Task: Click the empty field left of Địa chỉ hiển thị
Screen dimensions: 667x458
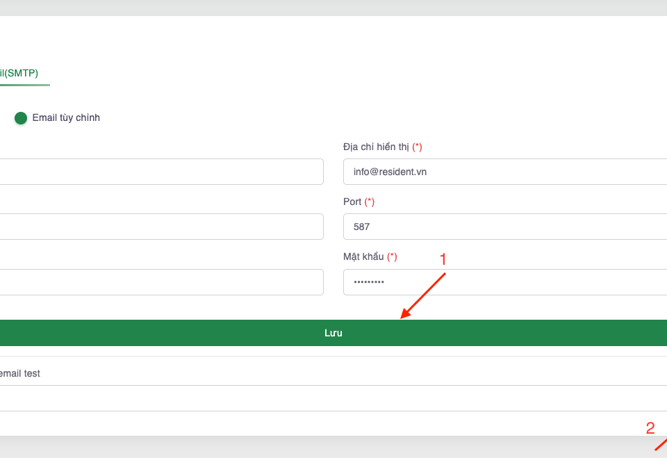Action: 161,172
